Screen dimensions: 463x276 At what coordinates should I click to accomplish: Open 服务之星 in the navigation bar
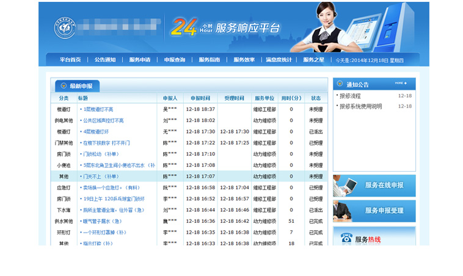(x=314, y=60)
